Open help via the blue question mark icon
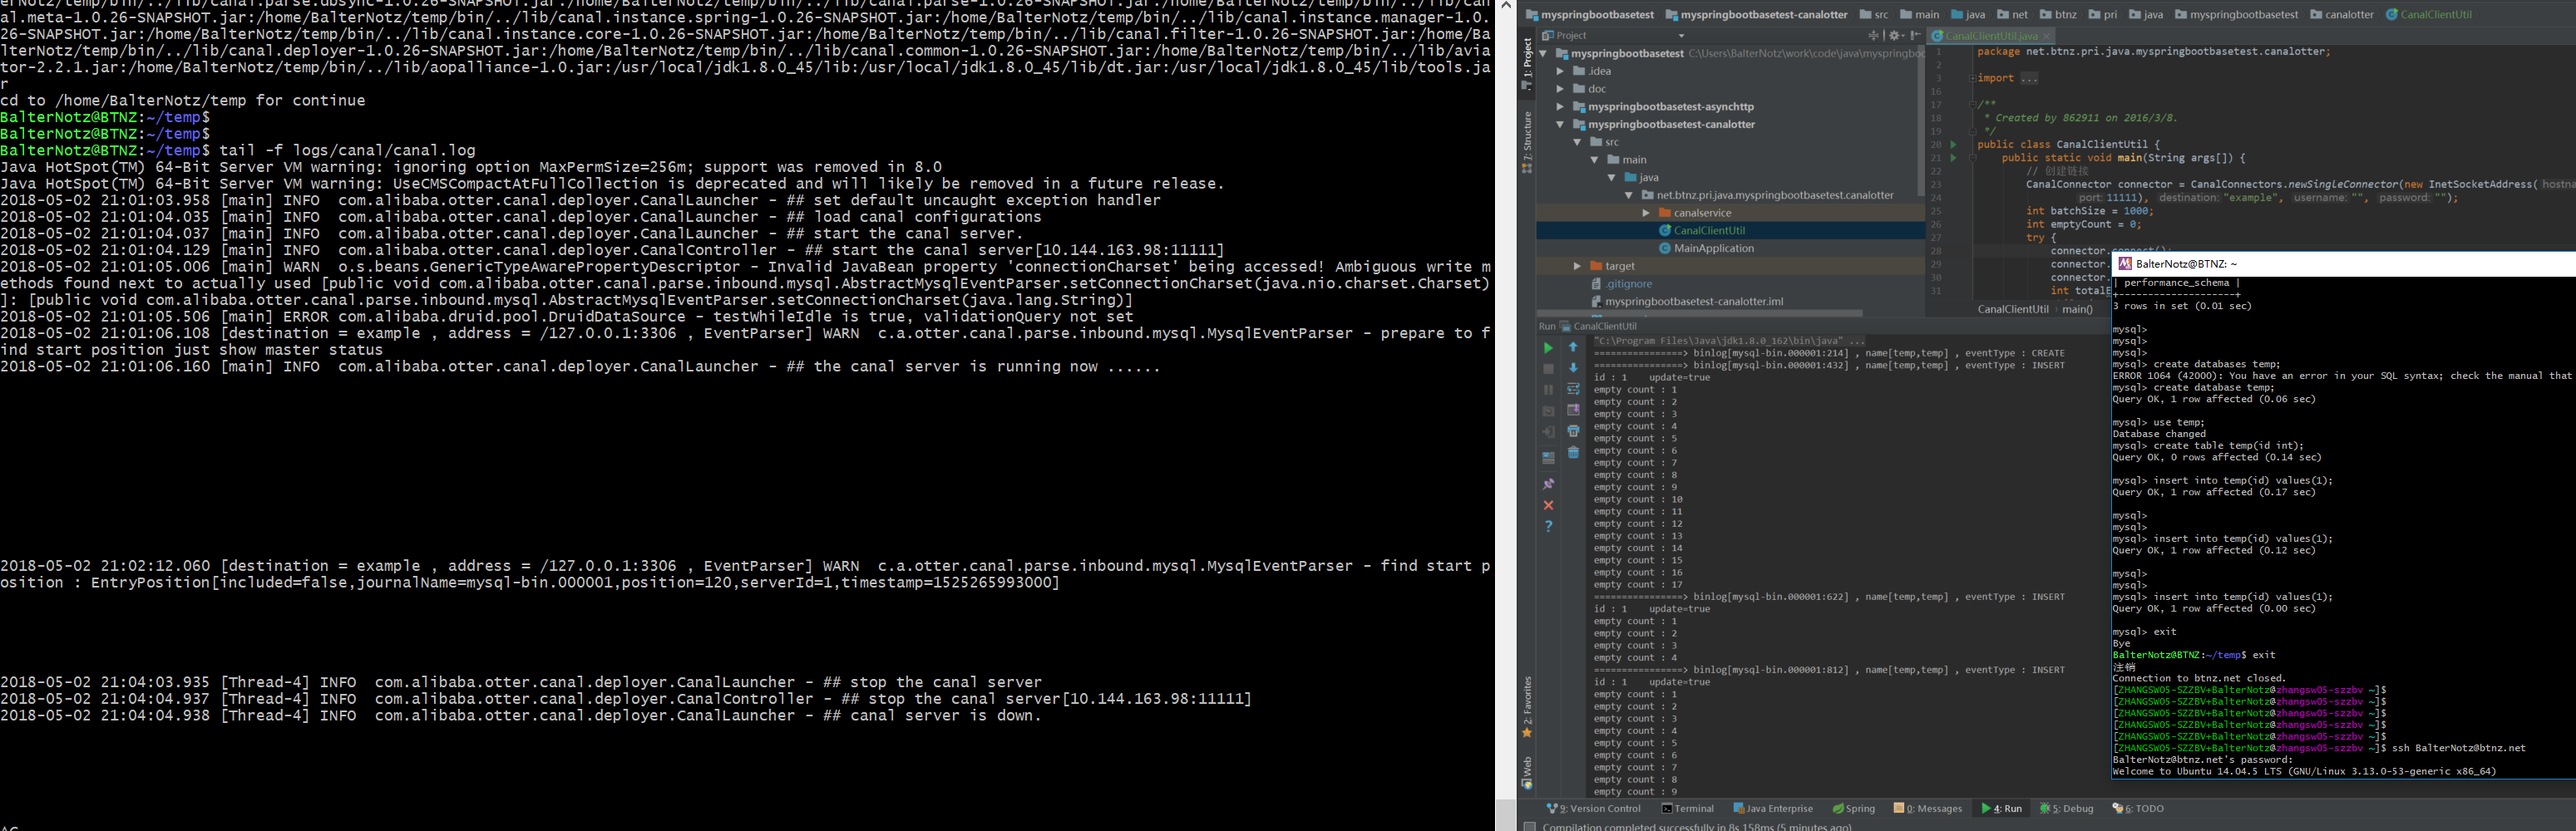 coord(1548,526)
